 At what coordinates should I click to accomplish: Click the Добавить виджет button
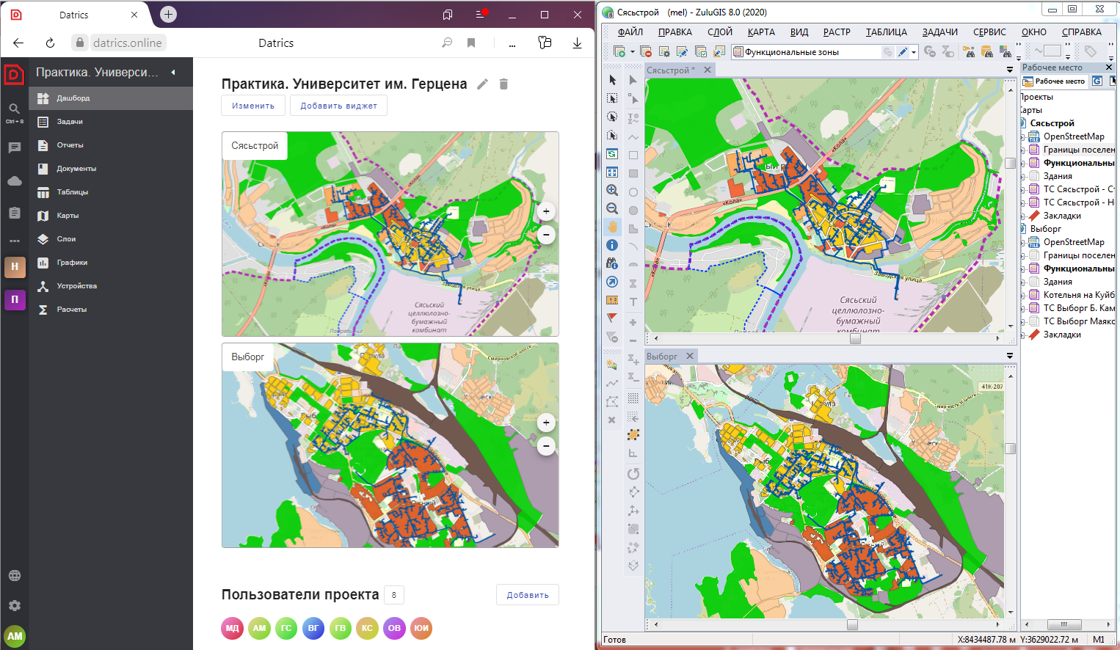click(x=338, y=106)
